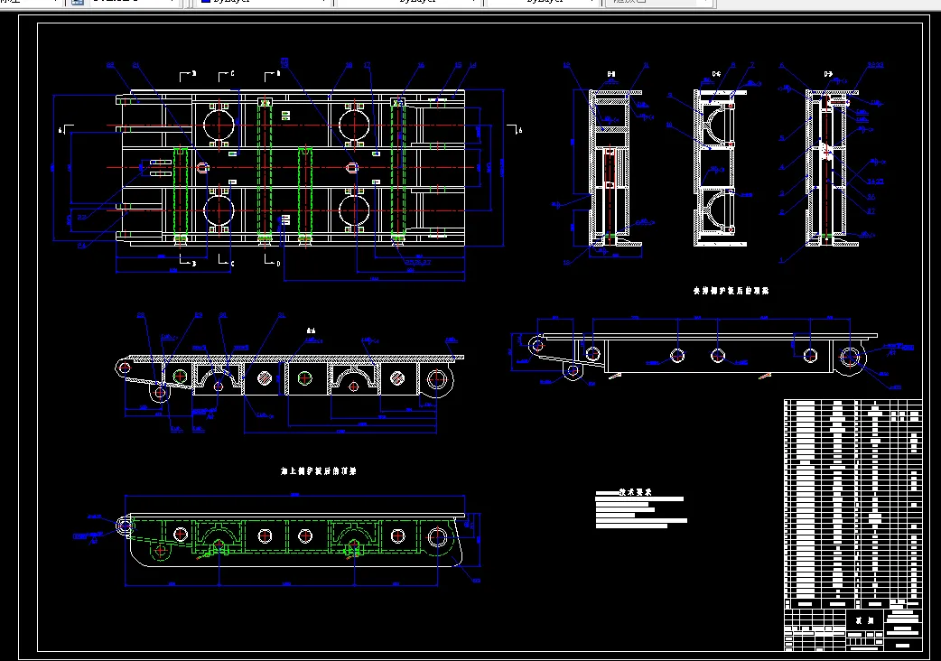Select callout number 11 above B-B section
The image size is (941, 661).
click(x=647, y=65)
